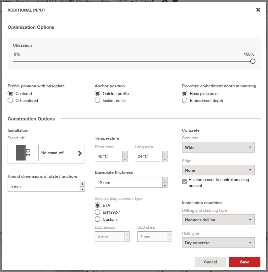Click the 'Construction Options' heading

pyautogui.click(x=31, y=119)
